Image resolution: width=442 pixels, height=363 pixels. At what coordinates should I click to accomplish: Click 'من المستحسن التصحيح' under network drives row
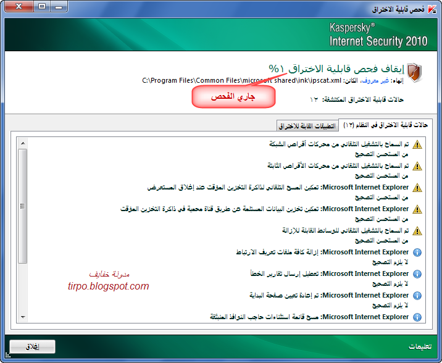pos(382,154)
